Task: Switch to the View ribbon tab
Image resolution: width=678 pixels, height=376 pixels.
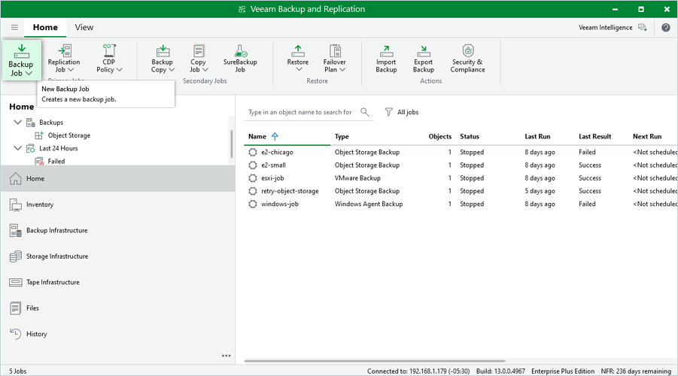Action: click(x=84, y=27)
